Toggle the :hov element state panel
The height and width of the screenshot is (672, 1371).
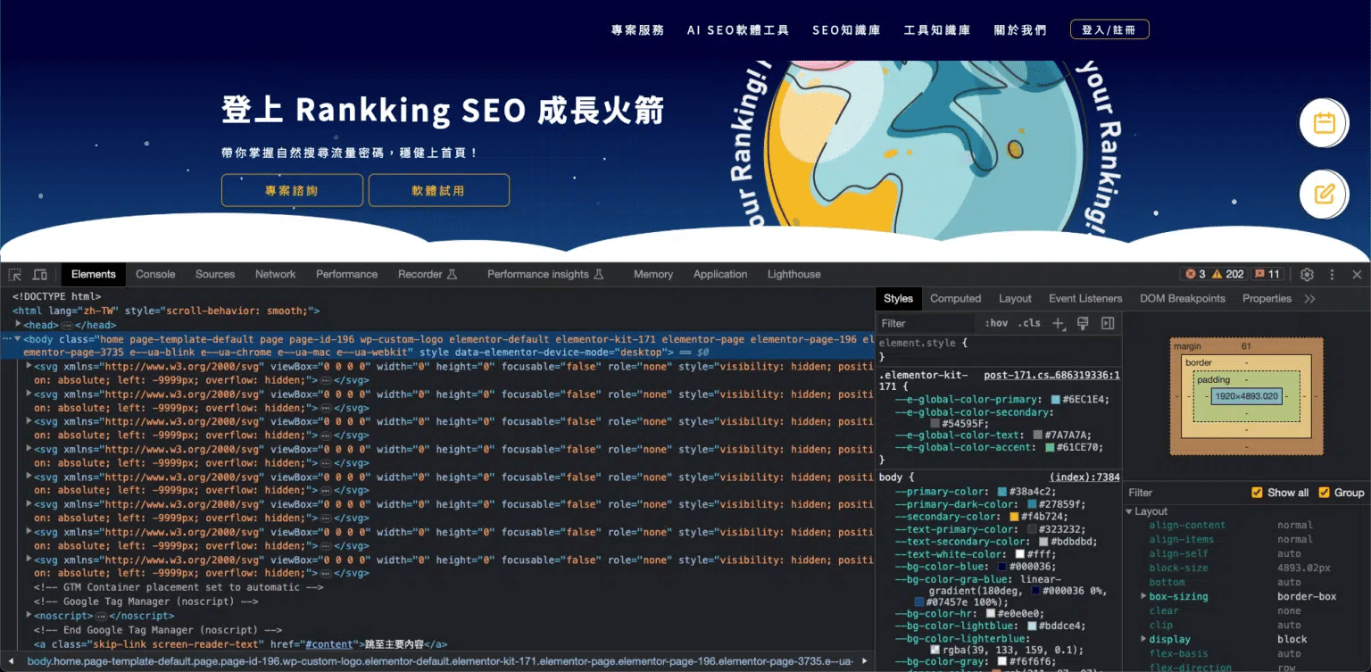tap(996, 323)
